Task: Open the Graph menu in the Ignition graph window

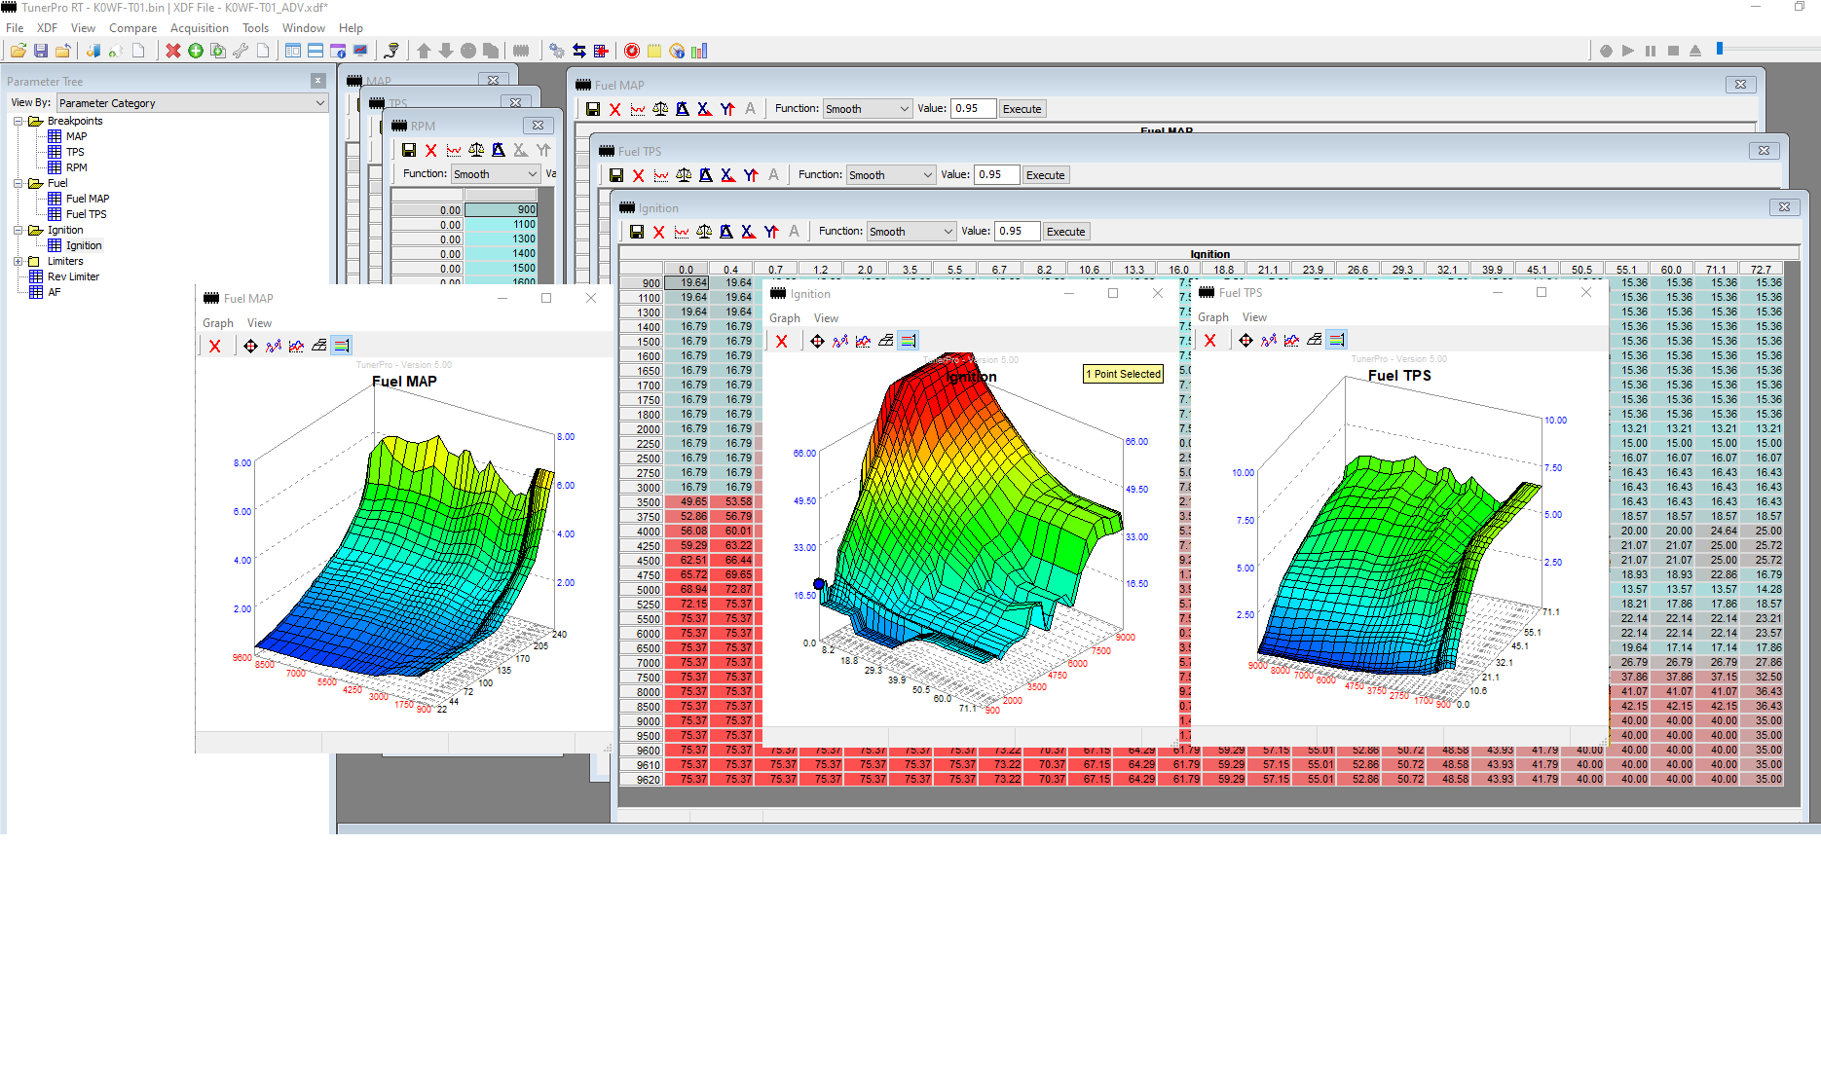Action: [x=784, y=318]
